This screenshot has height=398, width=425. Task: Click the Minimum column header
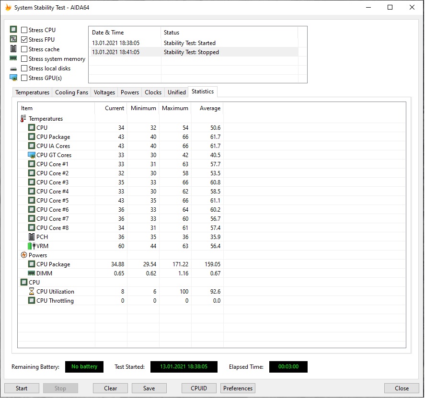click(143, 108)
